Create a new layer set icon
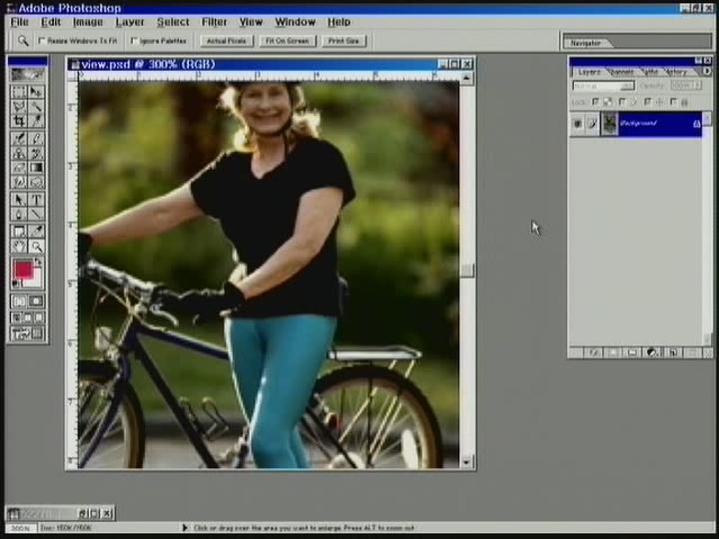The image size is (719, 539). pyautogui.click(x=632, y=352)
